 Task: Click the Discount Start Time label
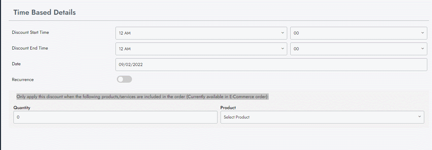coord(30,32)
